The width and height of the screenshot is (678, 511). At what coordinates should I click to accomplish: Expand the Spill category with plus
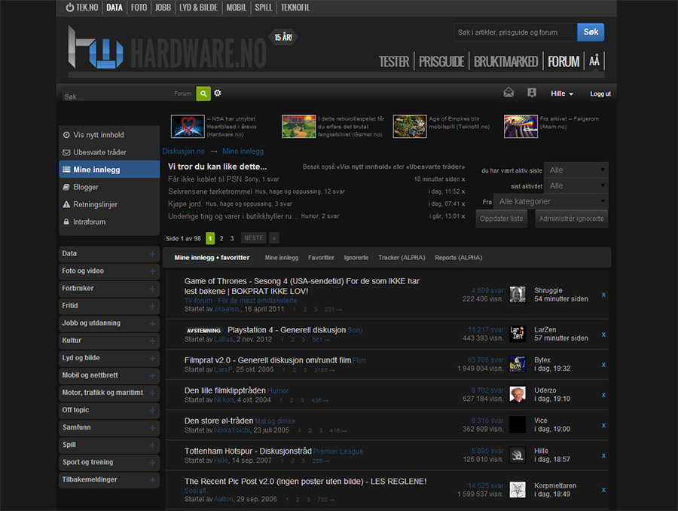[152, 445]
